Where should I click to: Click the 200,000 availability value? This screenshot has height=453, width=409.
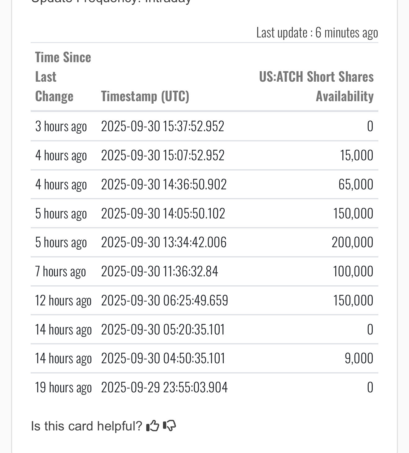tap(352, 242)
